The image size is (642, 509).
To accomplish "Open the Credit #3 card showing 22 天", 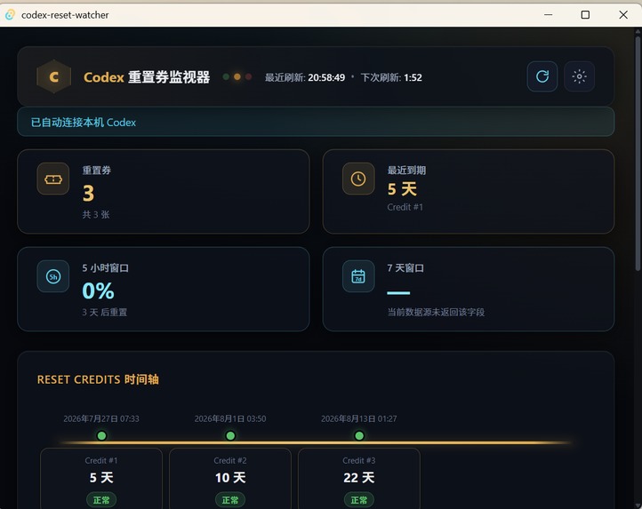I will (x=359, y=479).
